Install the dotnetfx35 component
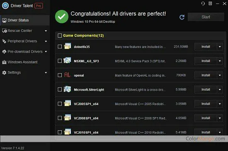This screenshot has width=228, height=151. [x=206, y=47]
